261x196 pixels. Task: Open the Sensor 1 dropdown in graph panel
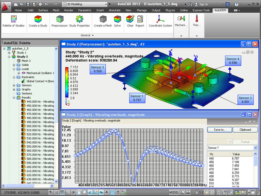255,148
